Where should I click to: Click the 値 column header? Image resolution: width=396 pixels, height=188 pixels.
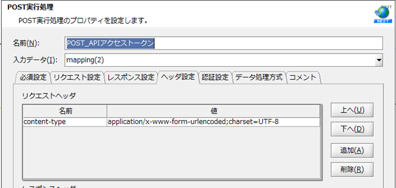click(213, 111)
